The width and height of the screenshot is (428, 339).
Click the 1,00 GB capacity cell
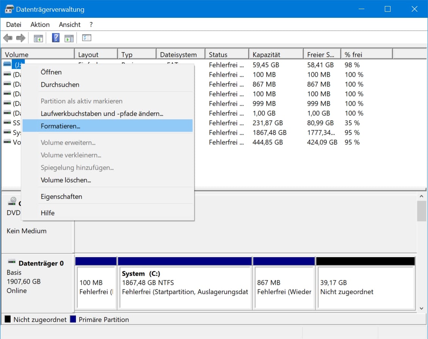[264, 113]
